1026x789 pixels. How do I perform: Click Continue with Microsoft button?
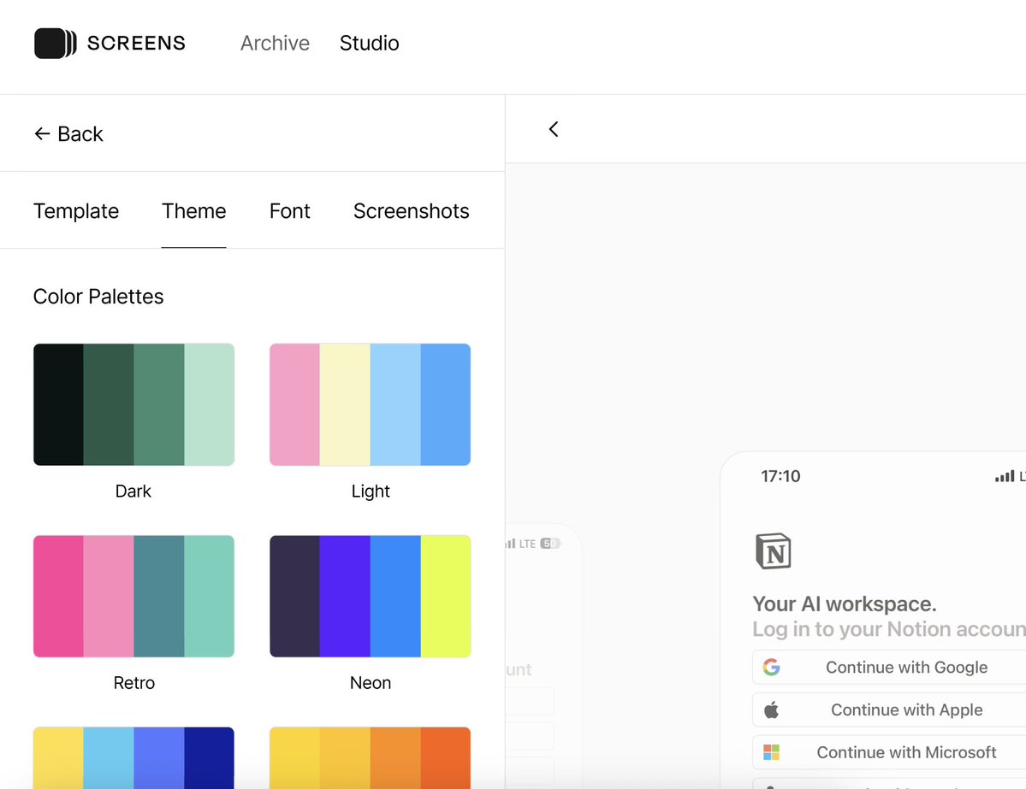[x=889, y=752]
